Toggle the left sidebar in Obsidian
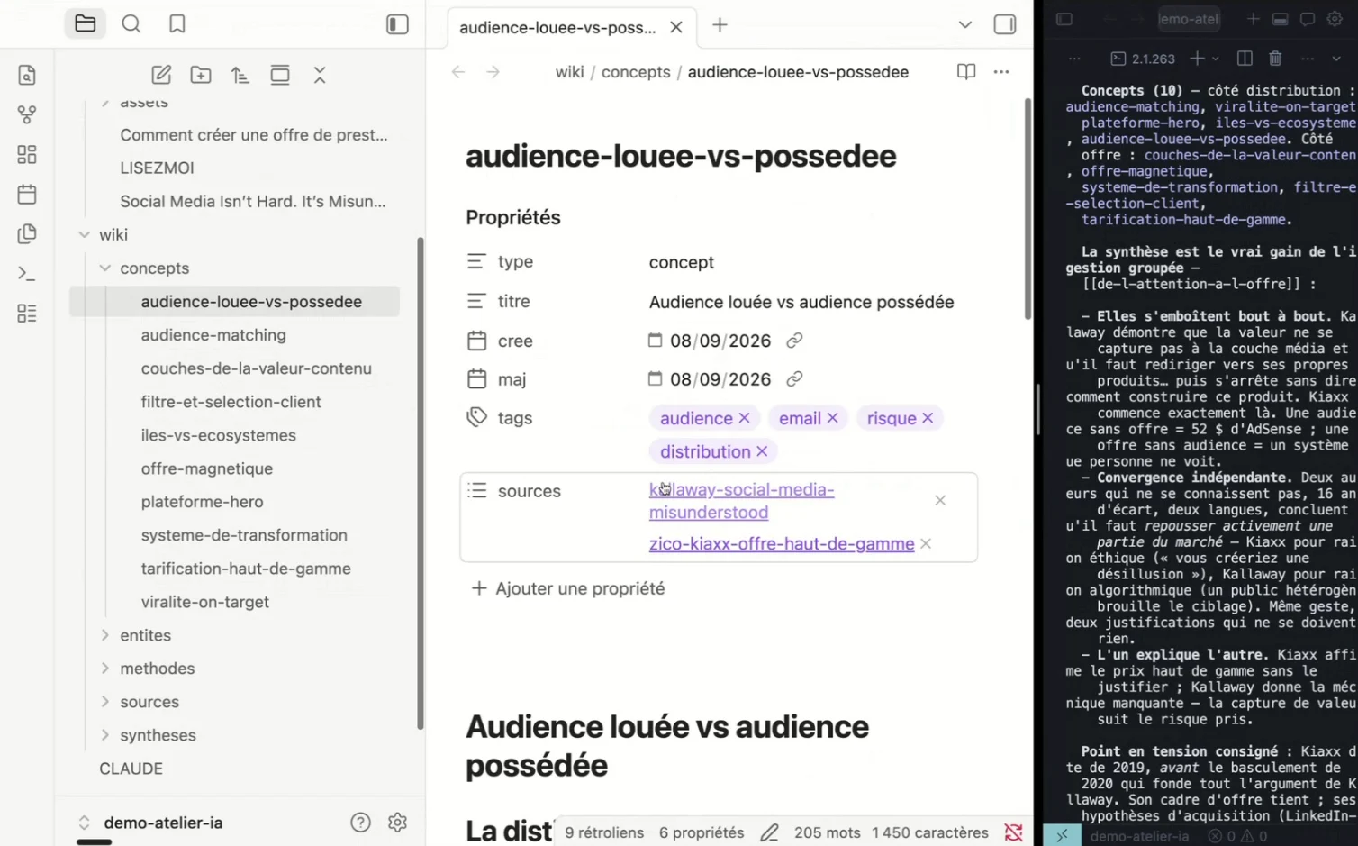This screenshot has height=846, width=1358. pos(397,24)
